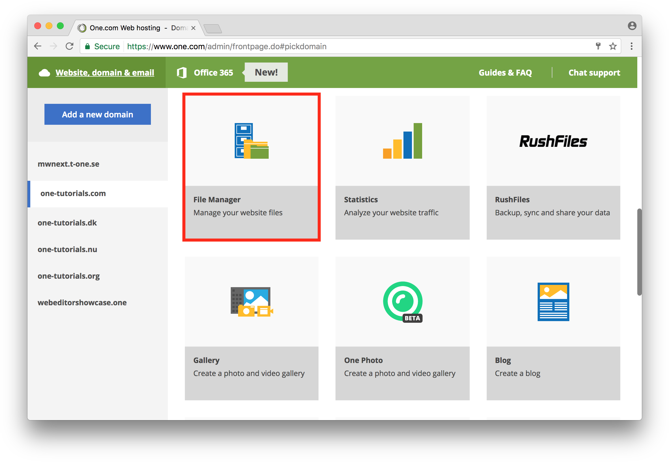This screenshot has width=669, height=462.
Task: Go back with the browser back arrow
Action: (38, 46)
